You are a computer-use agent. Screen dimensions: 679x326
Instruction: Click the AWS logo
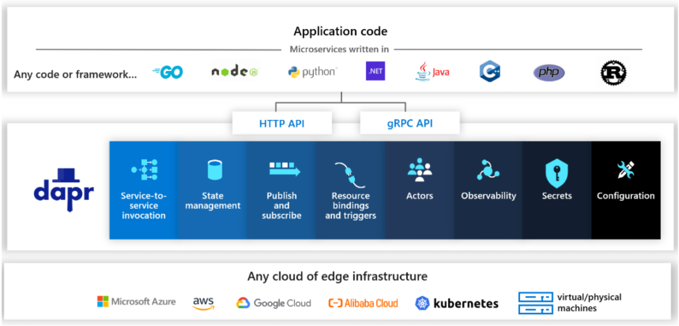[x=204, y=303]
